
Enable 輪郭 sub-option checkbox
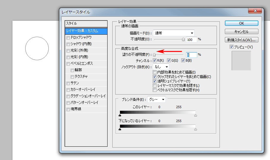(72, 70)
